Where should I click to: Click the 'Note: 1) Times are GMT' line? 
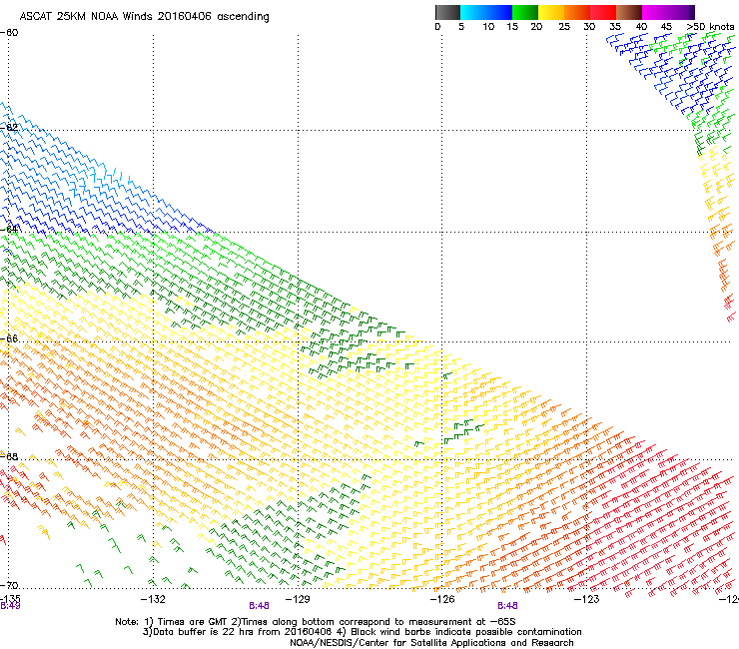point(316,622)
